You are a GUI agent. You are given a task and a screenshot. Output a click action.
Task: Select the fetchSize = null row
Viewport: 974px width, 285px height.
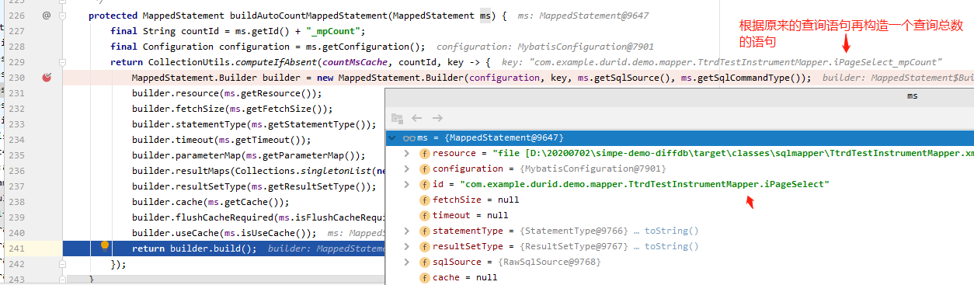click(680, 200)
